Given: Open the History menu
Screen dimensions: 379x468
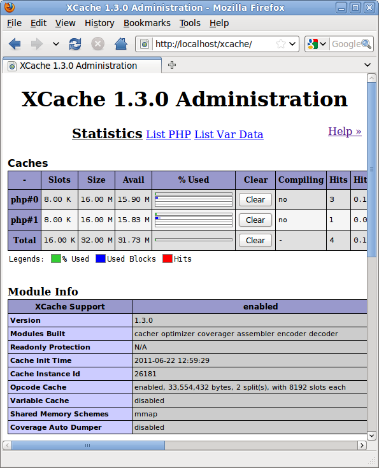Looking at the screenshot, I should point(99,23).
